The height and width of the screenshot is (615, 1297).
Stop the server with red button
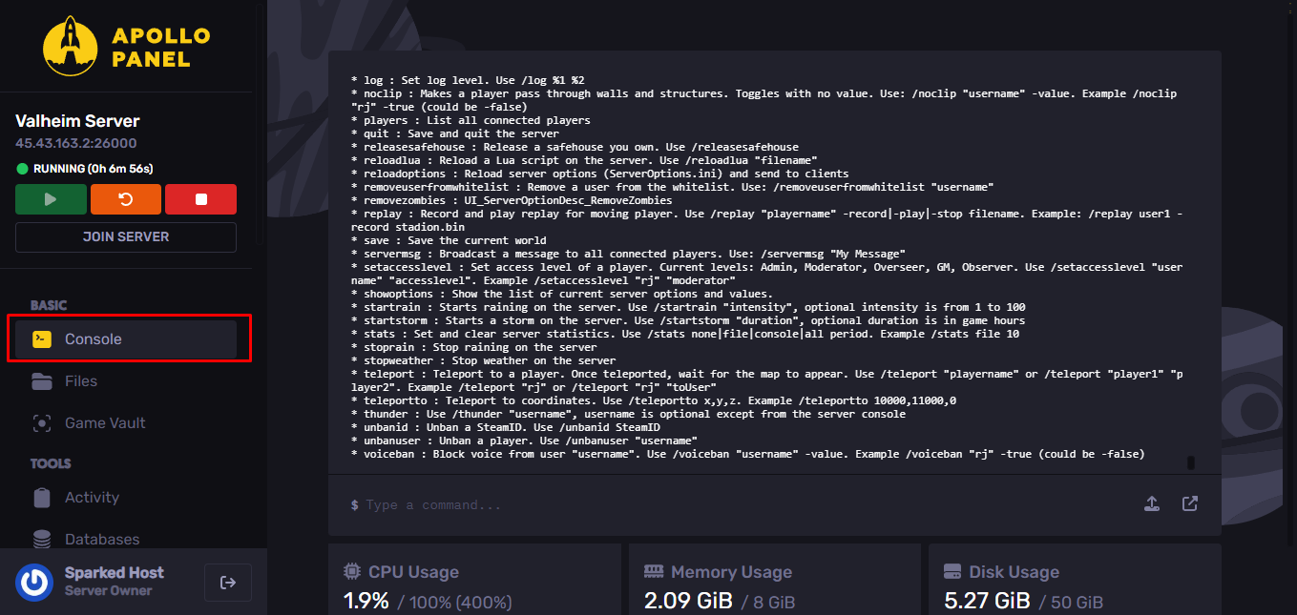coord(200,199)
